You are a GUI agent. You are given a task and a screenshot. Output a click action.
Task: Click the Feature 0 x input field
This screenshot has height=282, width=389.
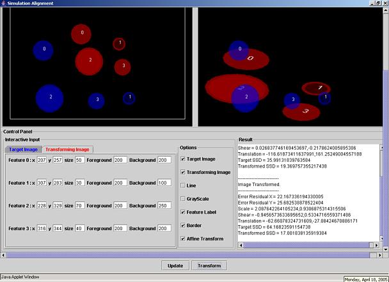coord(42,160)
